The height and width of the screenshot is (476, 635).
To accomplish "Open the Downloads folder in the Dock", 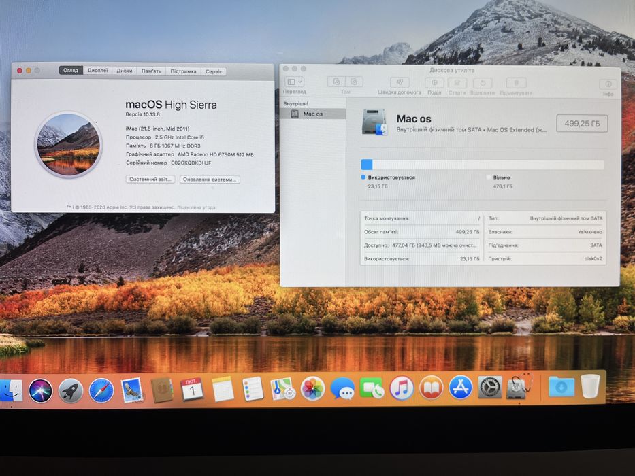I will [x=561, y=386].
